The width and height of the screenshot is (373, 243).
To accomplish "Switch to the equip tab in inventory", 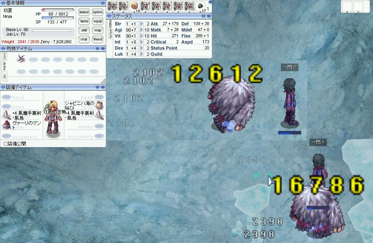I will click(x=4, y=66).
